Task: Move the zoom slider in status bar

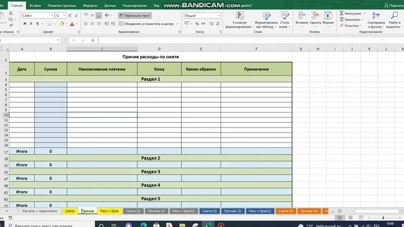Action: (x=383, y=218)
